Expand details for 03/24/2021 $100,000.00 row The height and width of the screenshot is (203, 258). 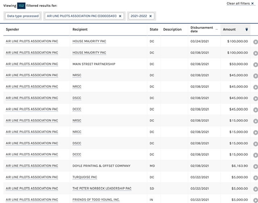(x=255, y=42)
